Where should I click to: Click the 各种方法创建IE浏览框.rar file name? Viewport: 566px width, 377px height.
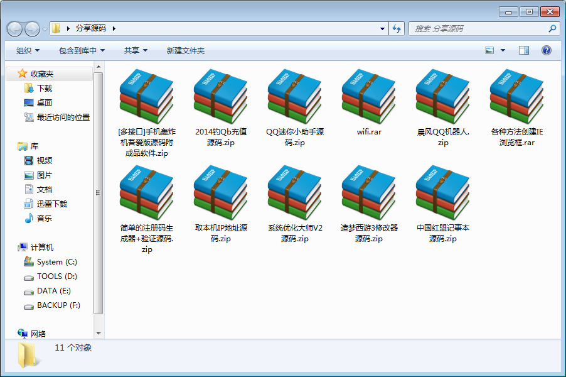[517, 137]
